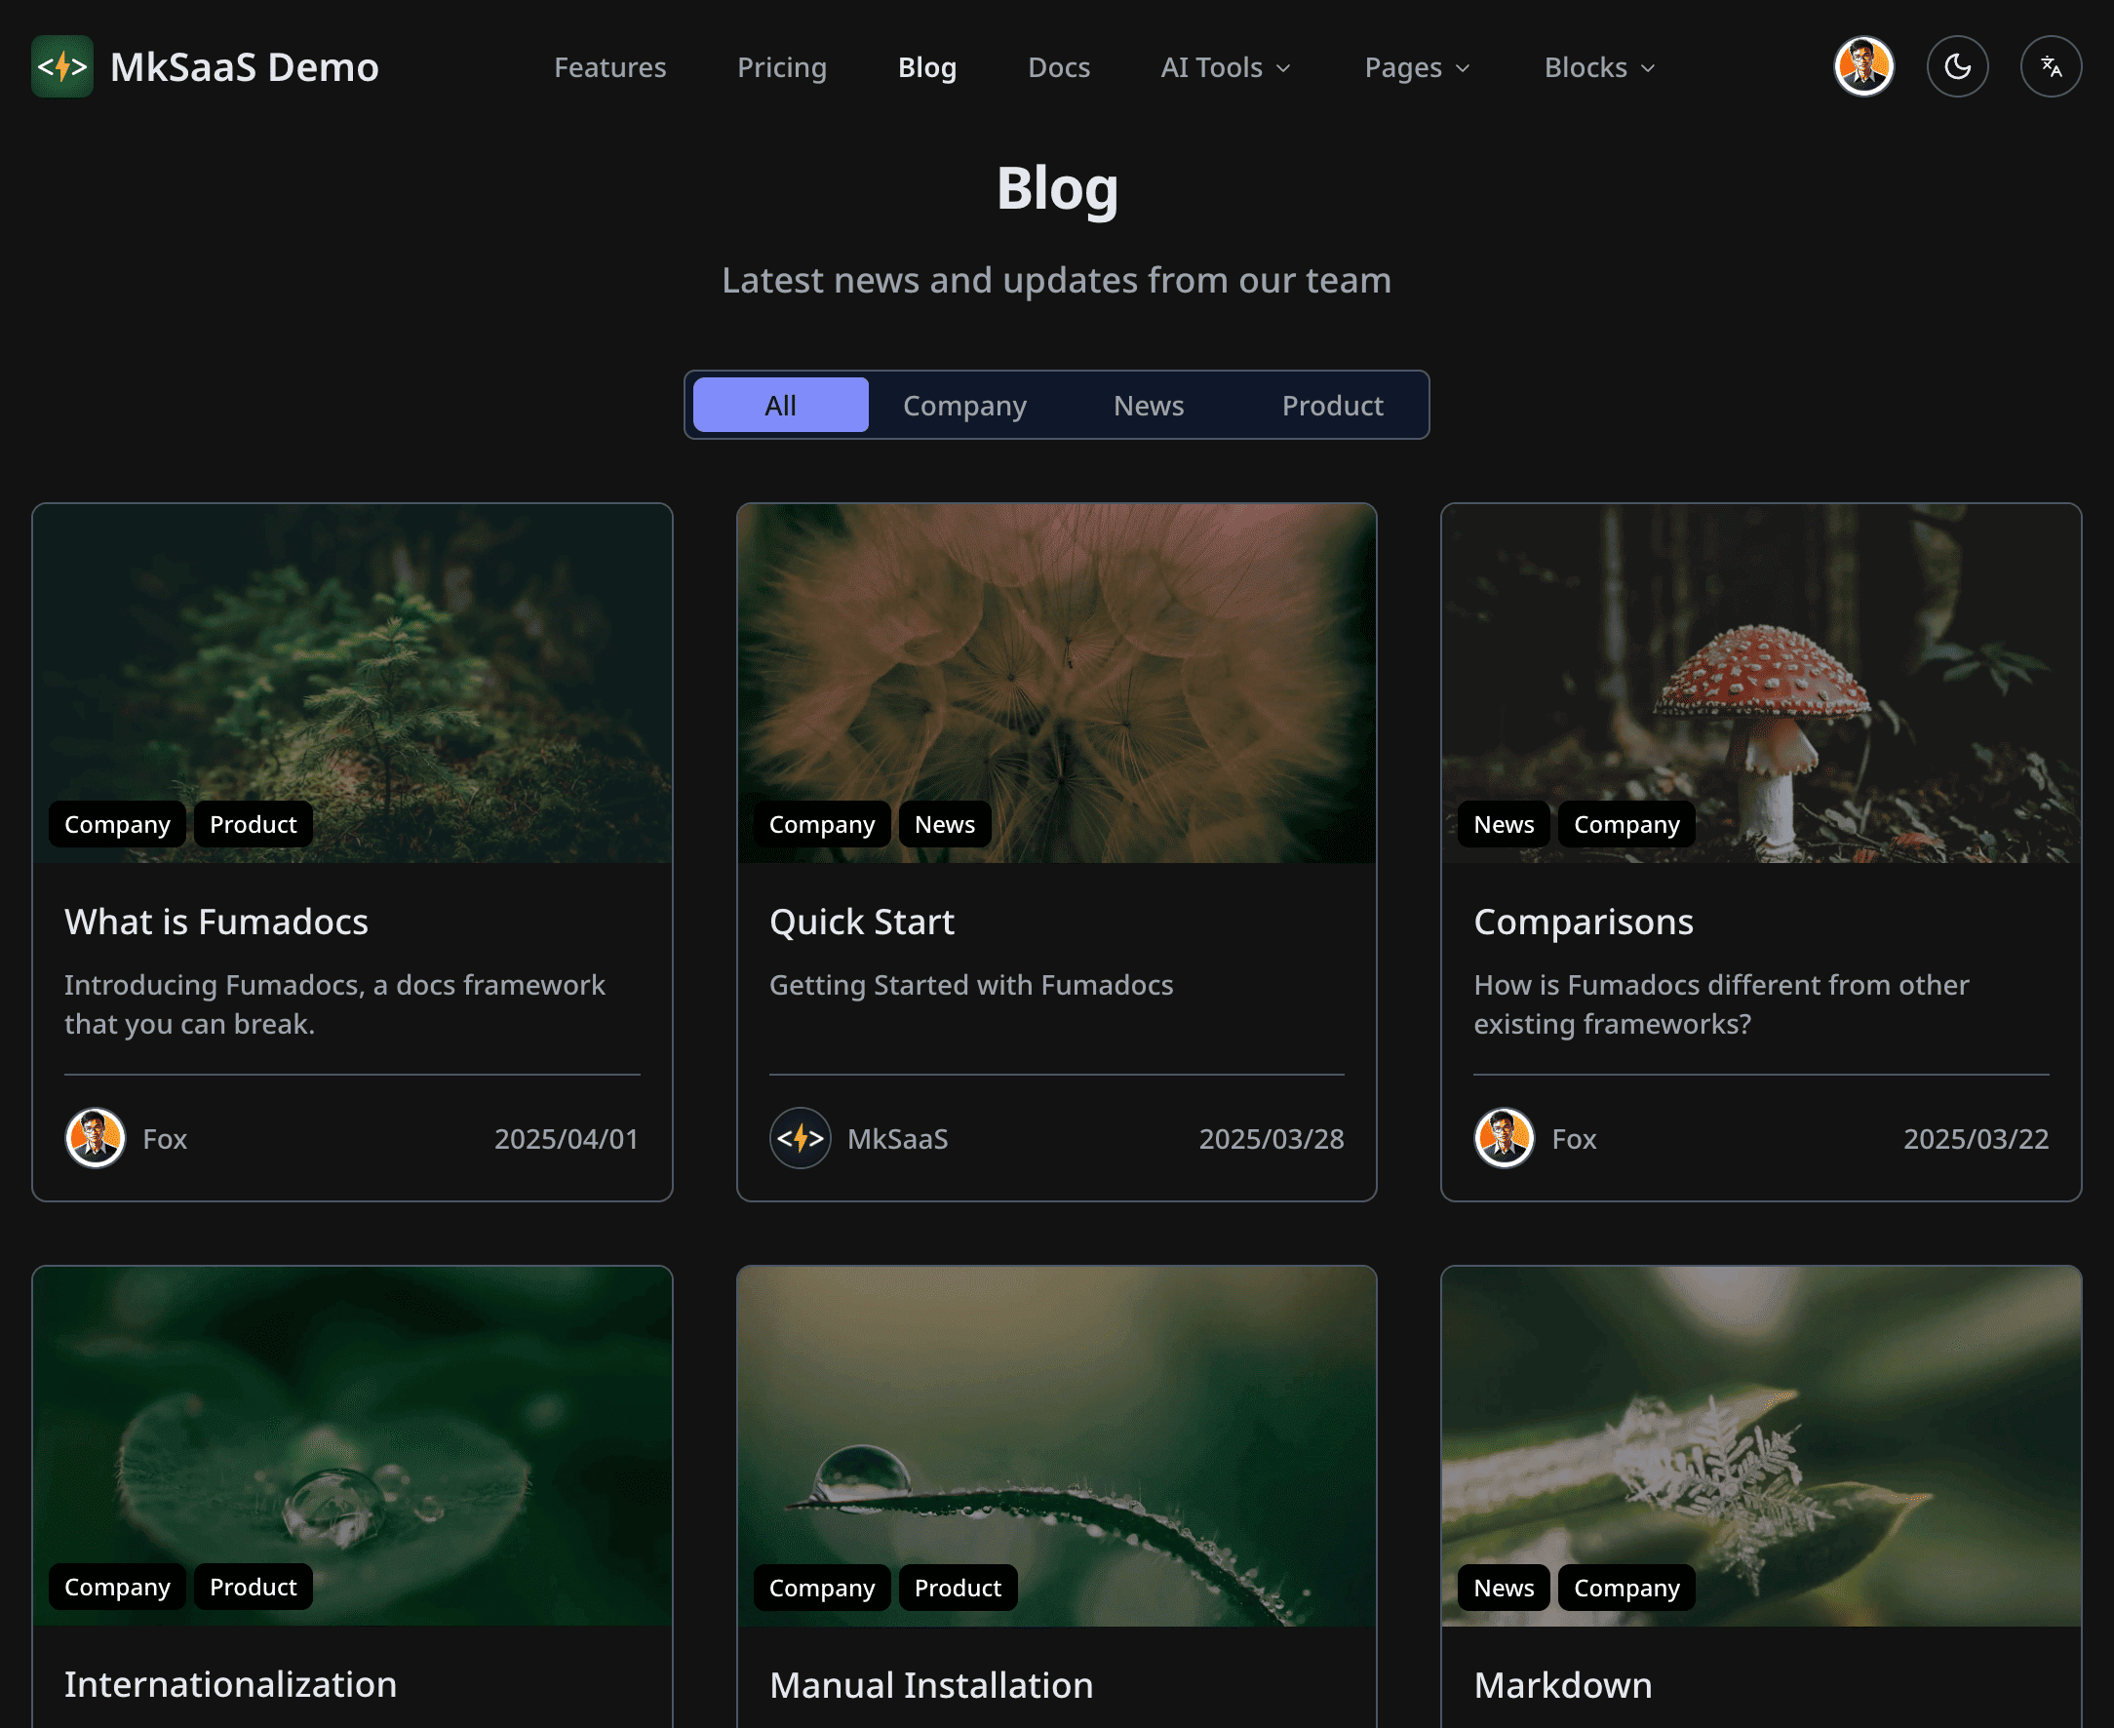The image size is (2114, 1728).
Task: Go to the Features page
Action: tap(610, 67)
